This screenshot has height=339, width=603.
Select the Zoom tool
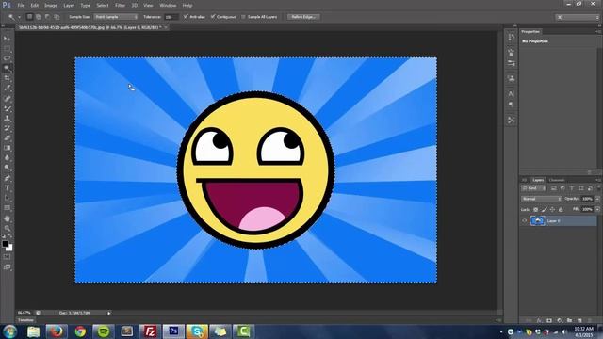[x=7, y=229]
